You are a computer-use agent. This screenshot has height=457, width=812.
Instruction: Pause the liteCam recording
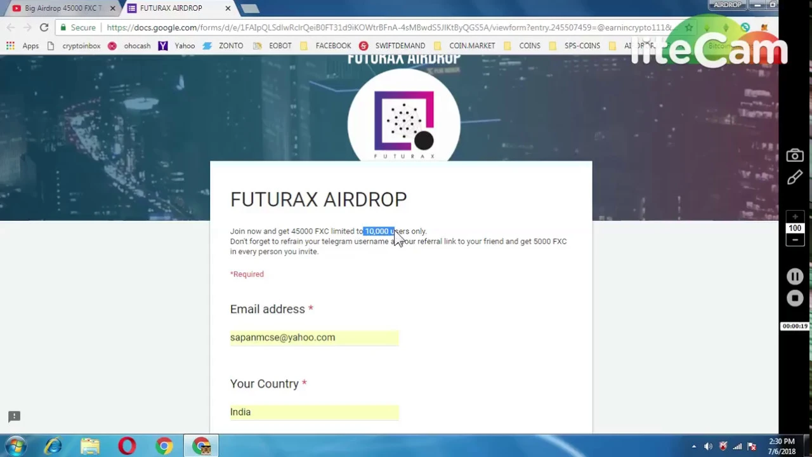[795, 277]
